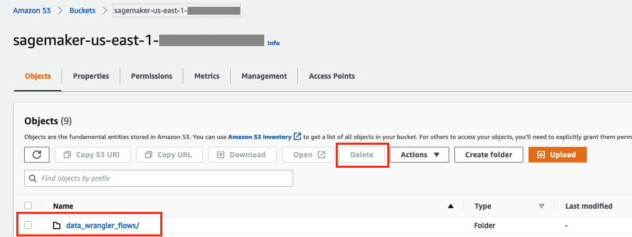Click the folder icon for data_wrangler_flows/
This screenshot has height=237, width=632.
tap(57, 225)
